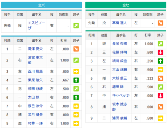The width and height of the screenshot is (167, 129).
Task: Open player link 坂本 誠志郎
Action: coord(119,107)
